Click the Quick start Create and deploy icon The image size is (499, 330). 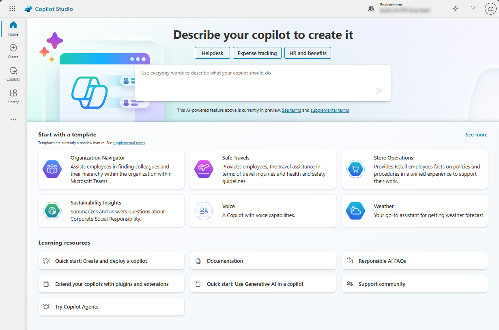coord(46,261)
